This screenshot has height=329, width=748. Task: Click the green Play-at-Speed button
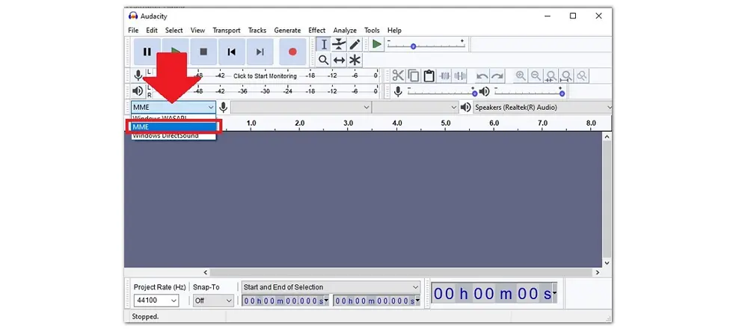pyautogui.click(x=377, y=44)
